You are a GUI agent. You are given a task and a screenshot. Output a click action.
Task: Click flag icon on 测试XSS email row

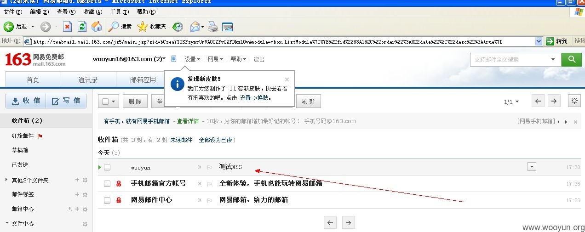point(209,167)
